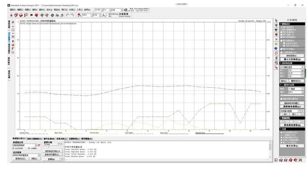
Task: Click the Calculate button in bottom panel
Action: coord(51,159)
